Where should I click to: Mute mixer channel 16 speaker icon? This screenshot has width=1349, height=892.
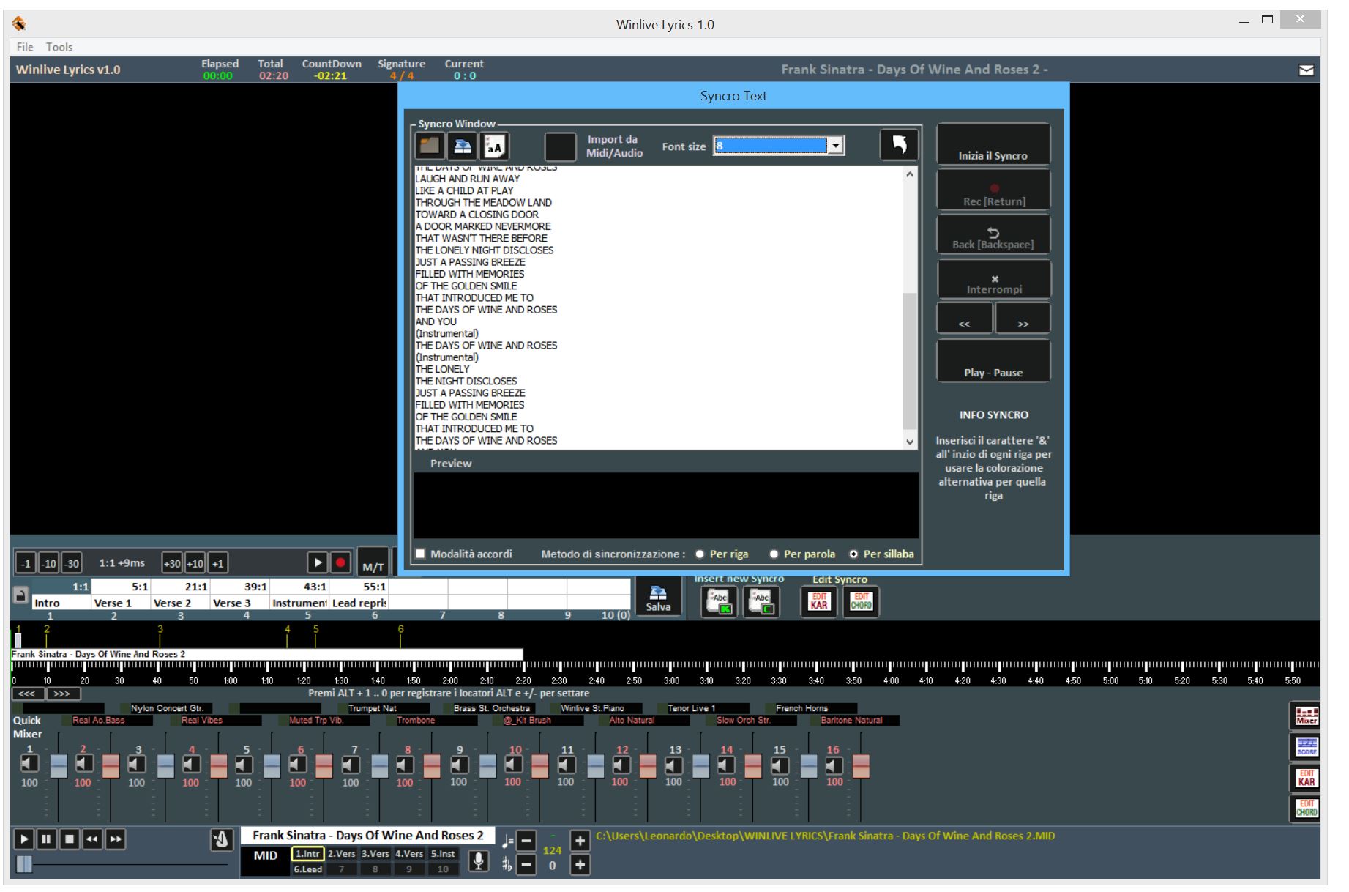834,765
